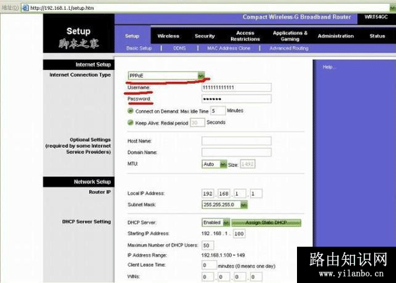The image size is (396, 283).
Task: Open the Help link
Action: (329, 67)
